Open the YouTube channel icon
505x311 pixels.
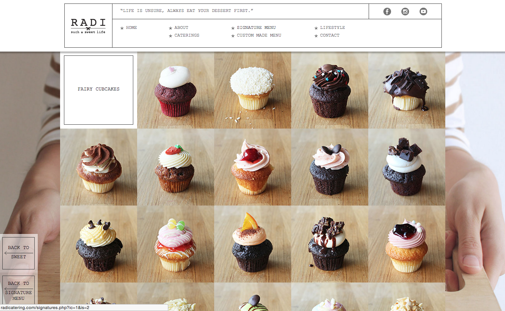[x=423, y=12]
